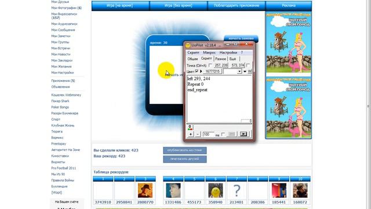The height and width of the screenshot is (209, 371).
Task: Click the score 3743910
Action: [x=103, y=203]
